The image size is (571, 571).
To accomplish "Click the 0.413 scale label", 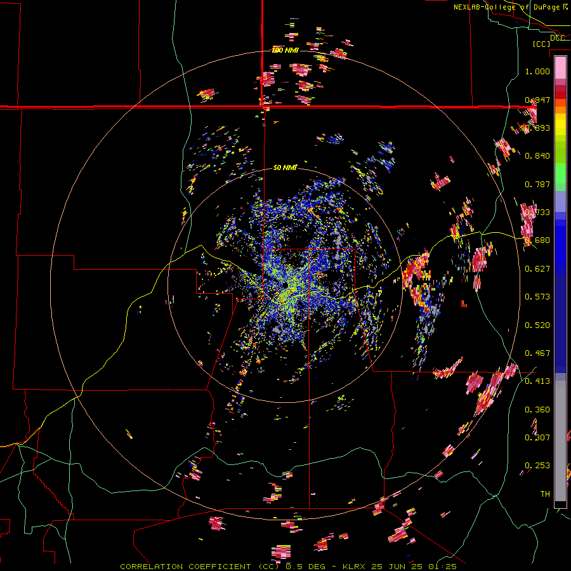I will (x=537, y=381).
